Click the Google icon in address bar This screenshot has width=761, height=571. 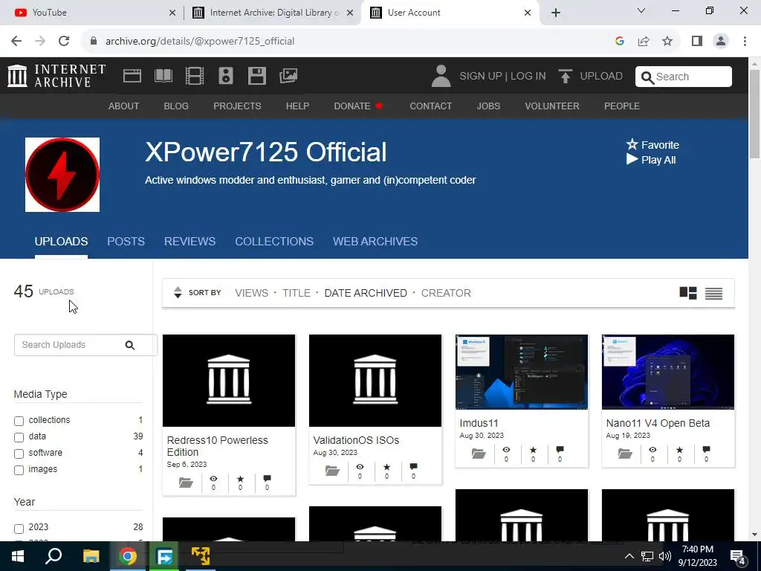(x=619, y=42)
